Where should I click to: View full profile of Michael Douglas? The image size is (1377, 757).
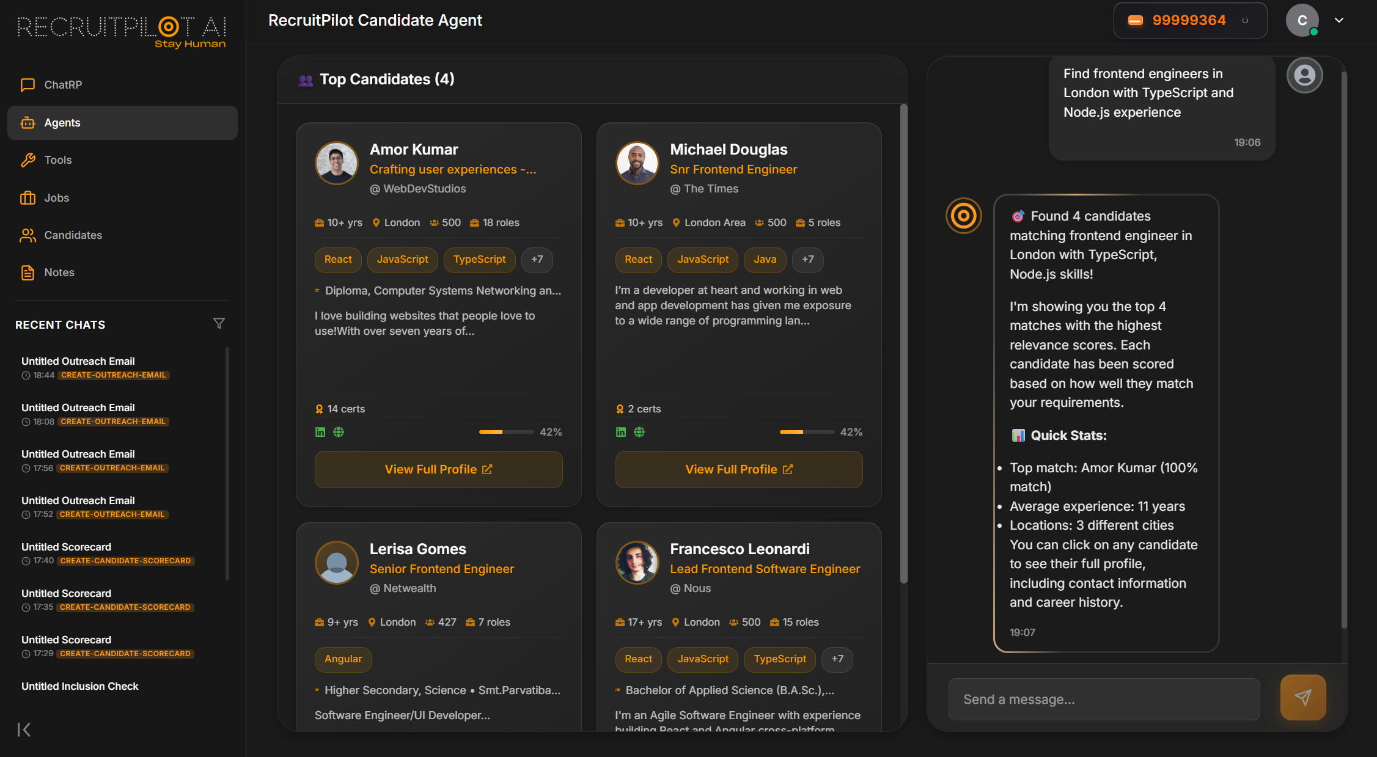click(x=739, y=469)
